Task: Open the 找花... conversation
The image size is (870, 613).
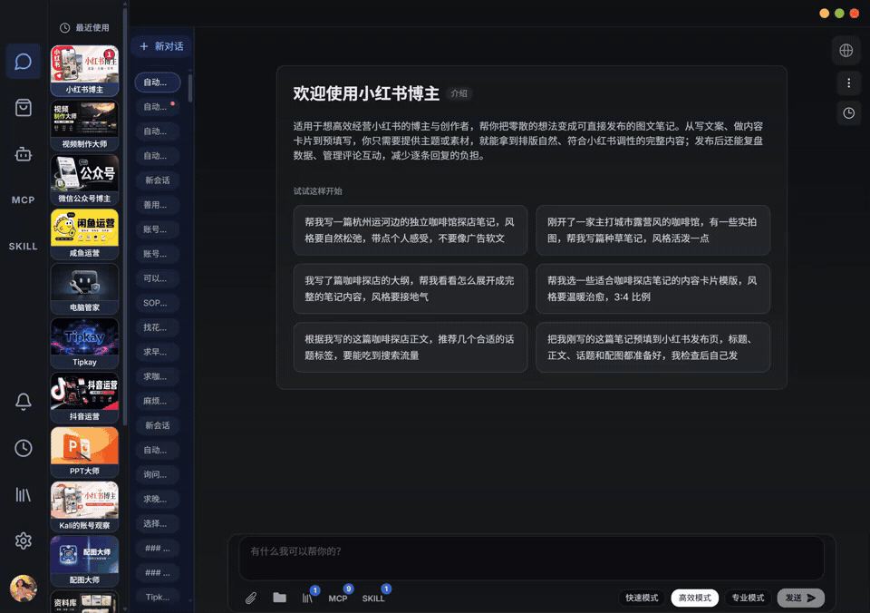Action: (158, 327)
